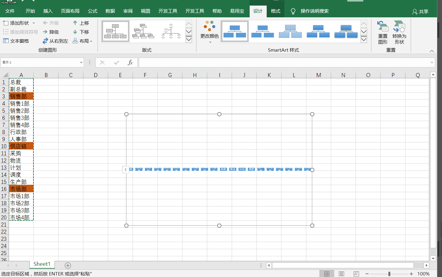
Task: Open SmartArt text pane side arrow
Action: (125, 170)
